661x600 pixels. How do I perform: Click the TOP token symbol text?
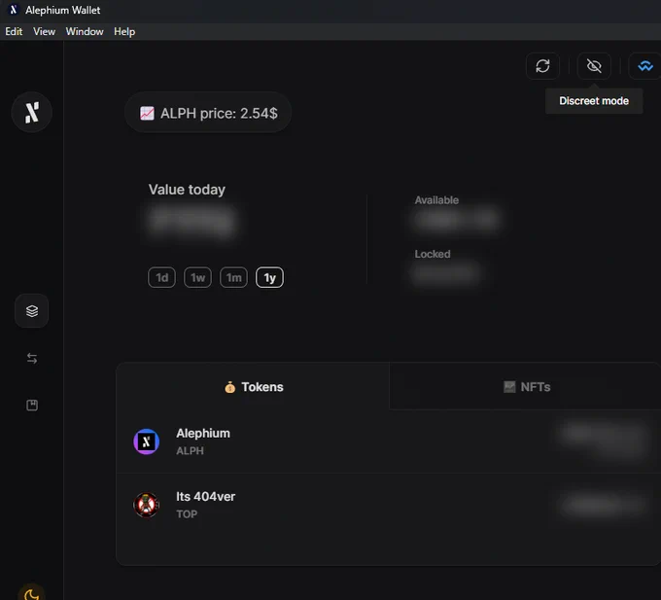[187, 514]
